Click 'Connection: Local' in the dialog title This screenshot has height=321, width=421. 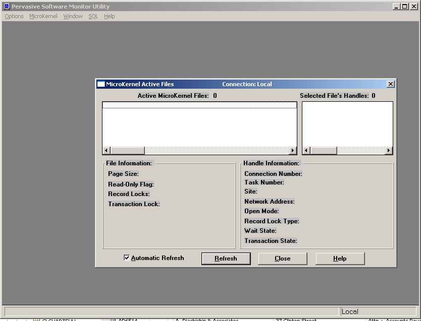click(247, 84)
